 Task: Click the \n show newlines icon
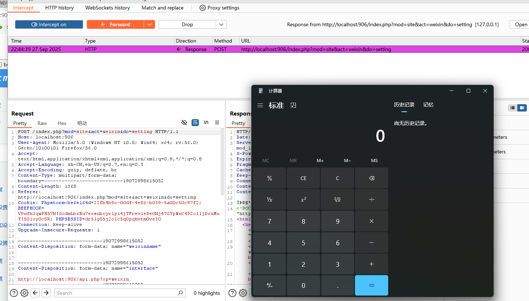206,122
